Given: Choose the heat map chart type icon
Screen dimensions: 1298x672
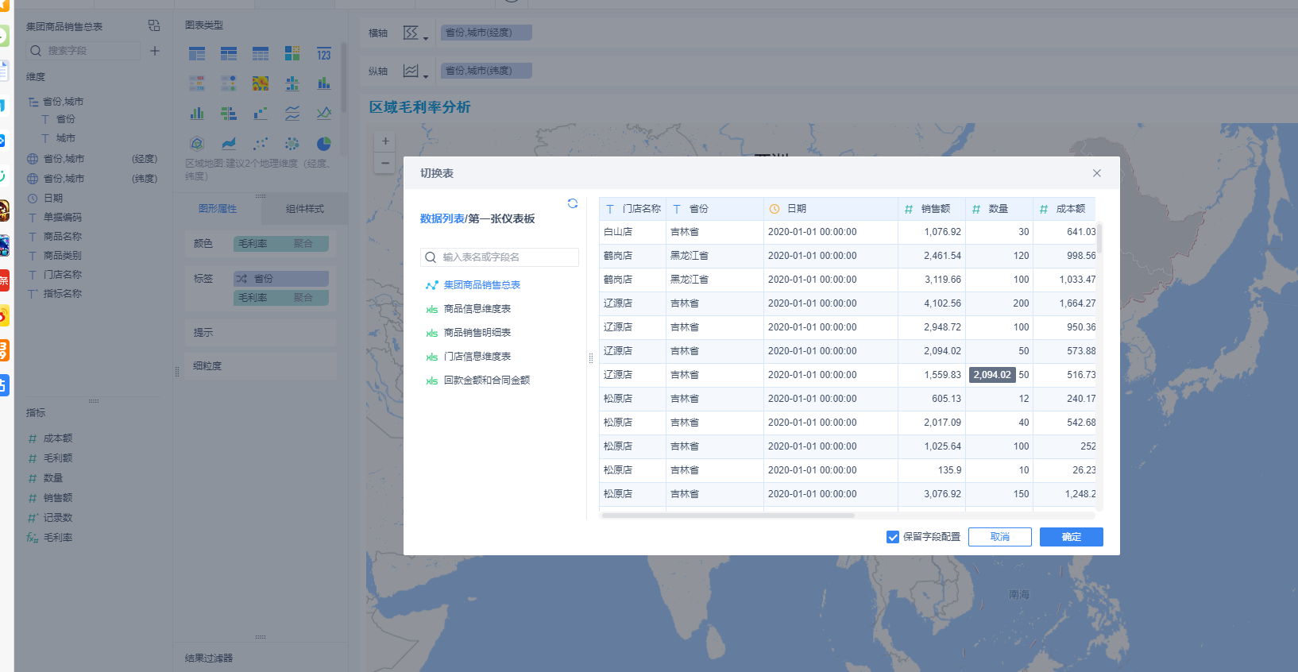Looking at the screenshot, I should pos(261,83).
